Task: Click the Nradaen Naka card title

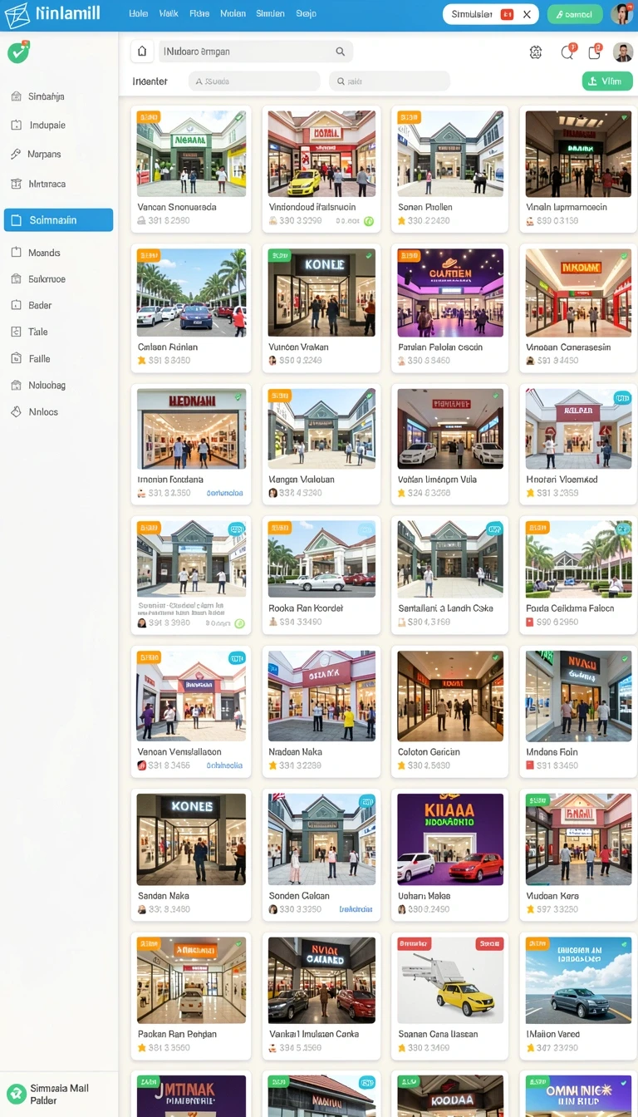Action: click(295, 752)
